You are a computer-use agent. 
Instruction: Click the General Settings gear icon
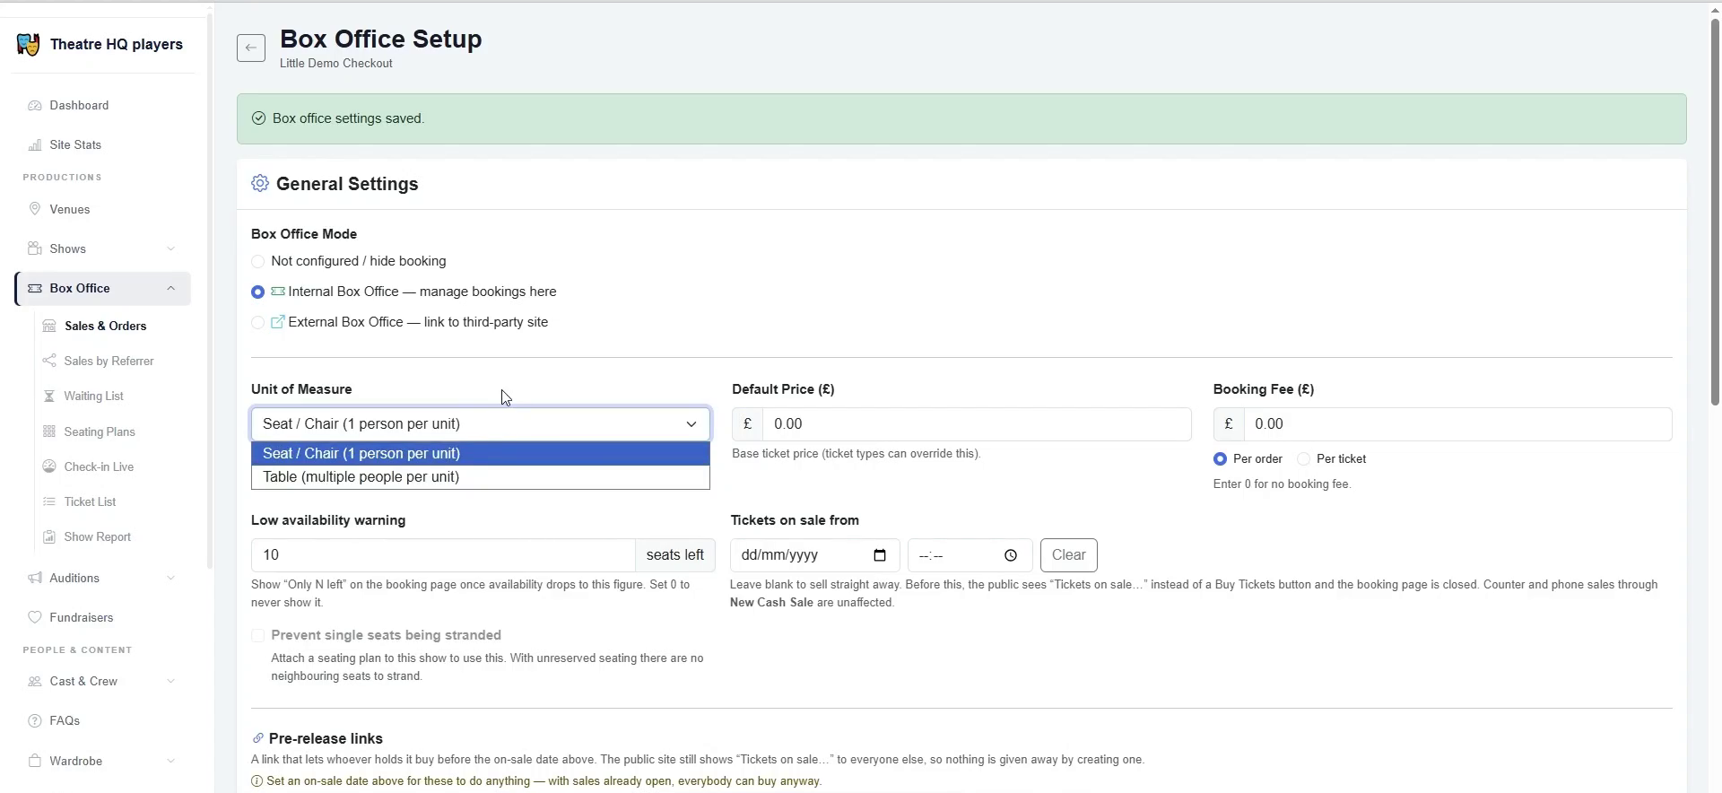(260, 183)
